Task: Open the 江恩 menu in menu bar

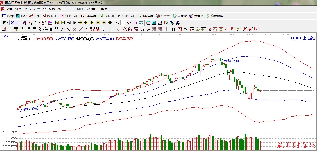Action: pyautogui.click(x=37, y=9)
